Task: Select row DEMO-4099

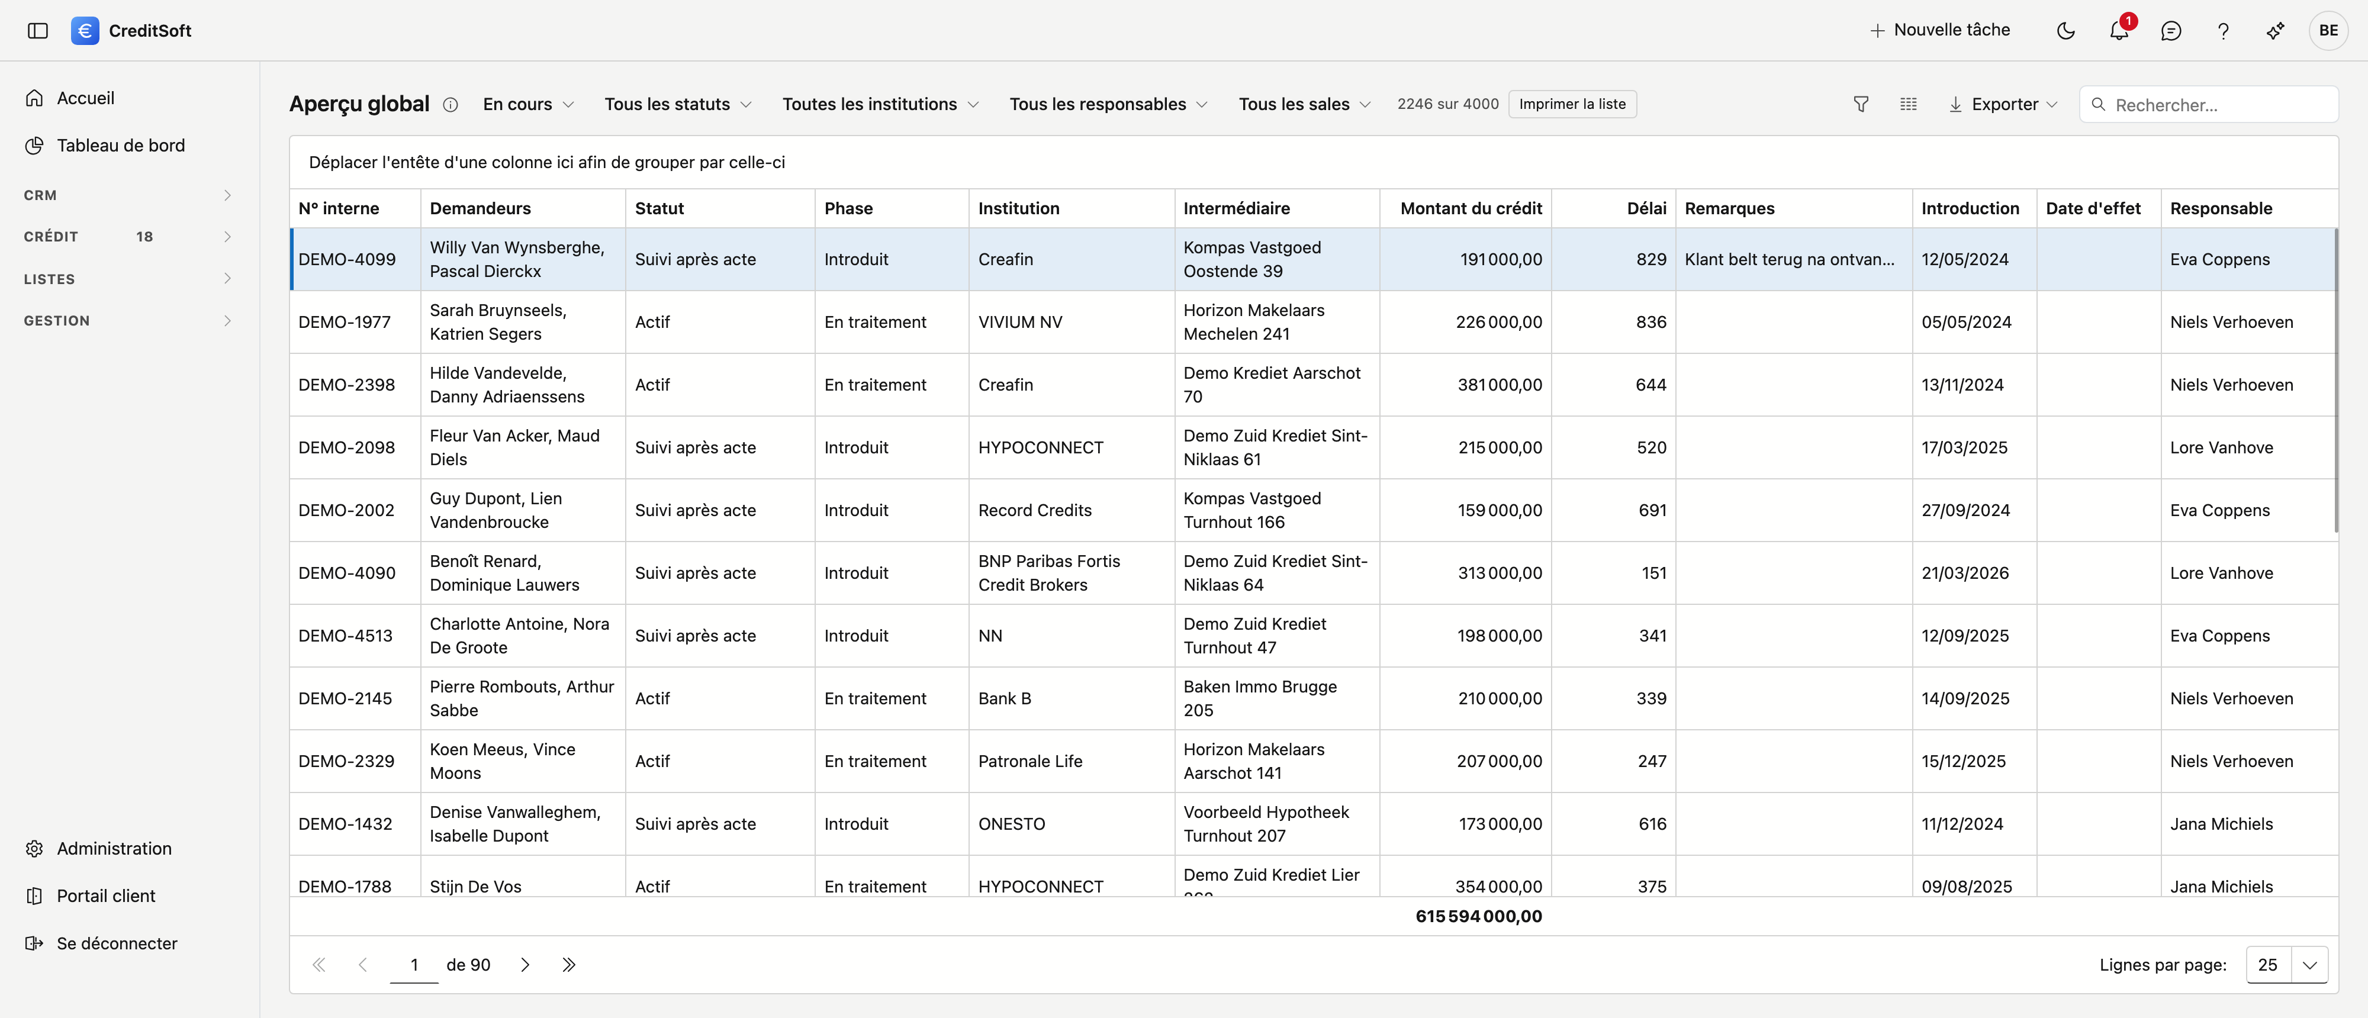Action: click(1314, 260)
